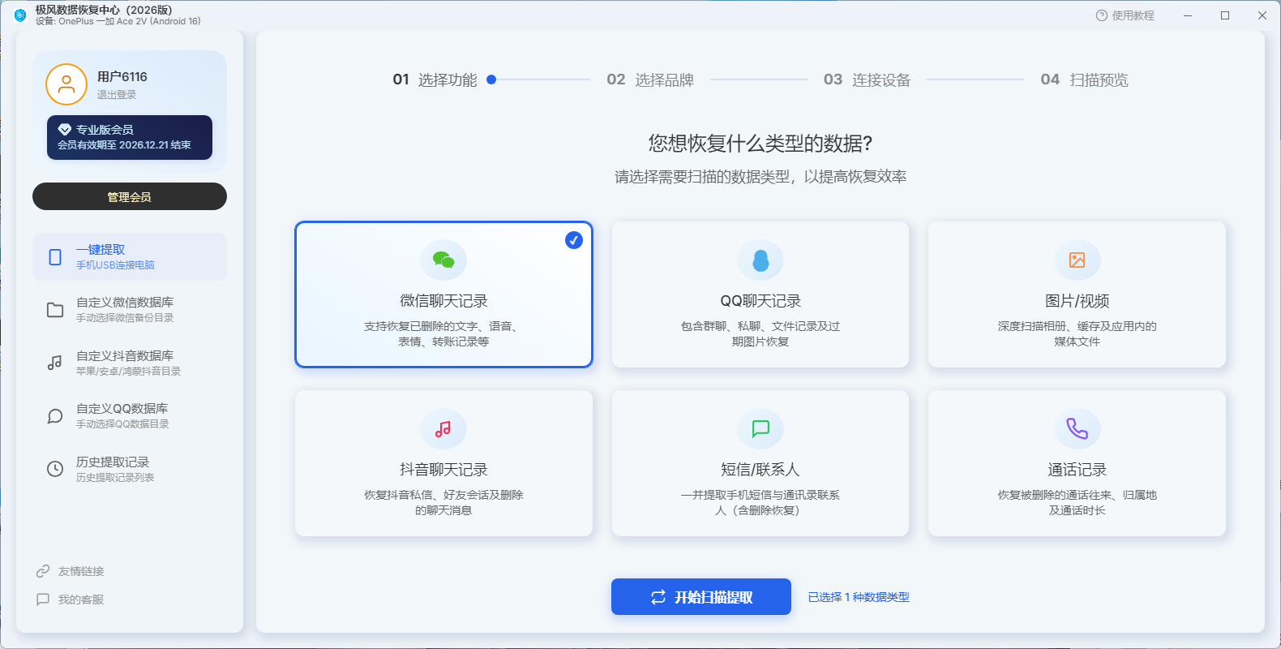
Task: Open 我的客服 support link
Action: pyautogui.click(x=81, y=600)
